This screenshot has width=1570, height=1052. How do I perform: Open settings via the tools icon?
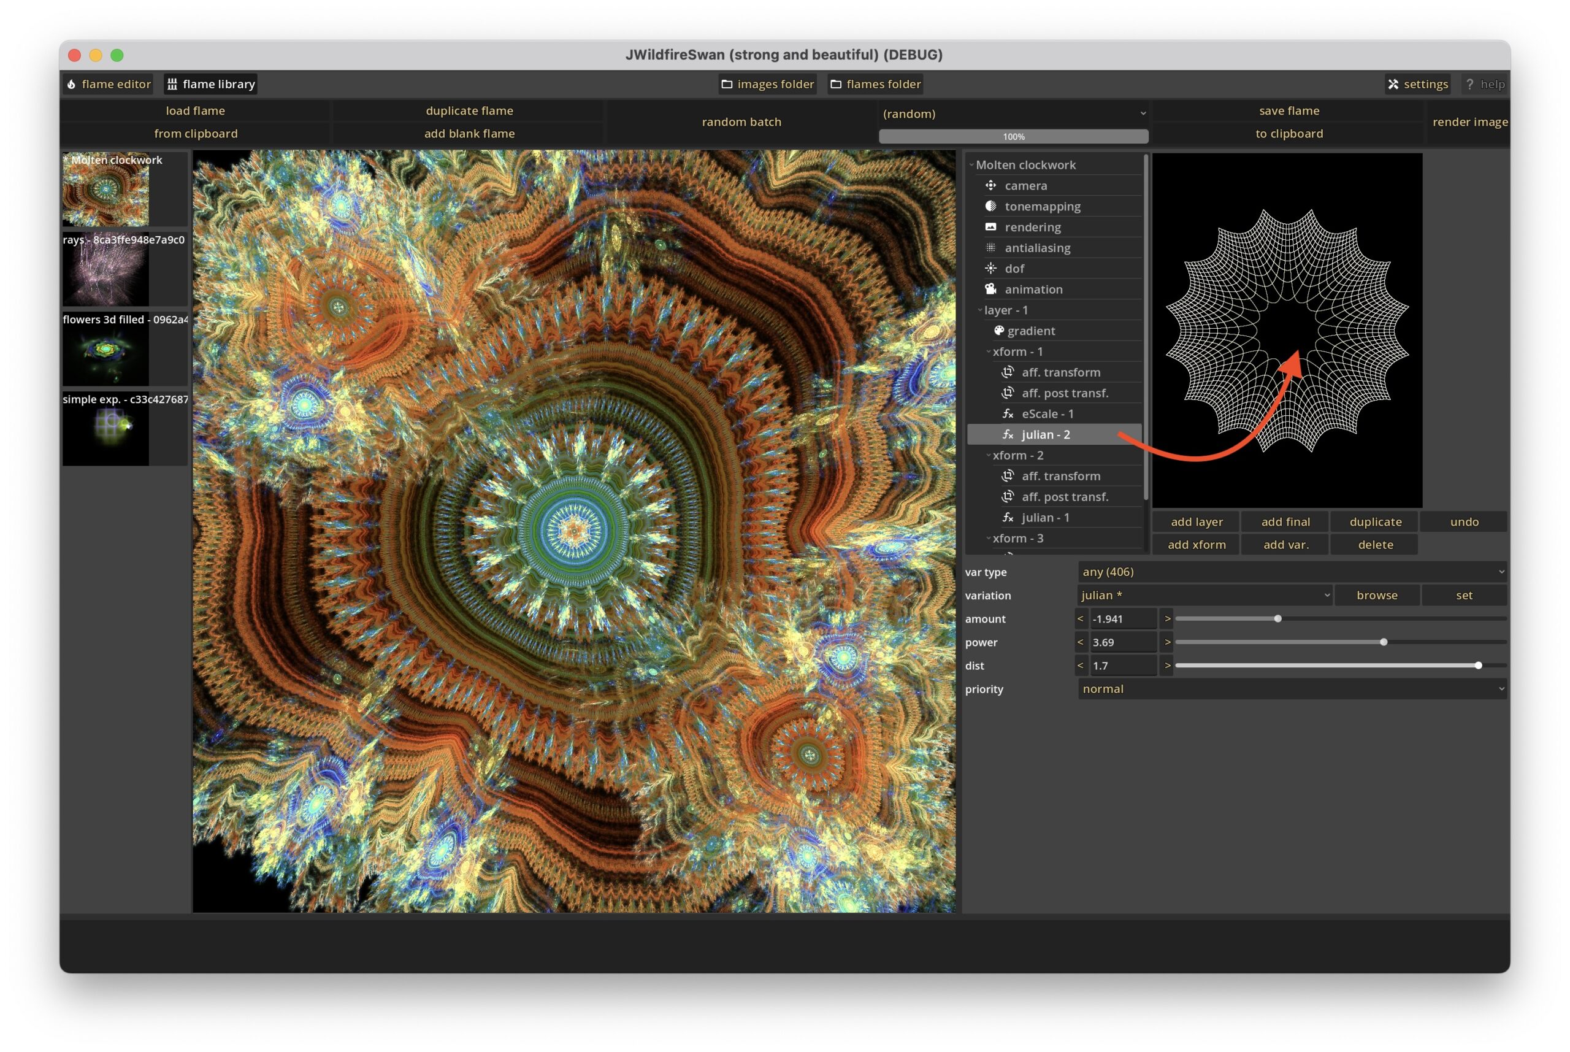[x=1393, y=84]
